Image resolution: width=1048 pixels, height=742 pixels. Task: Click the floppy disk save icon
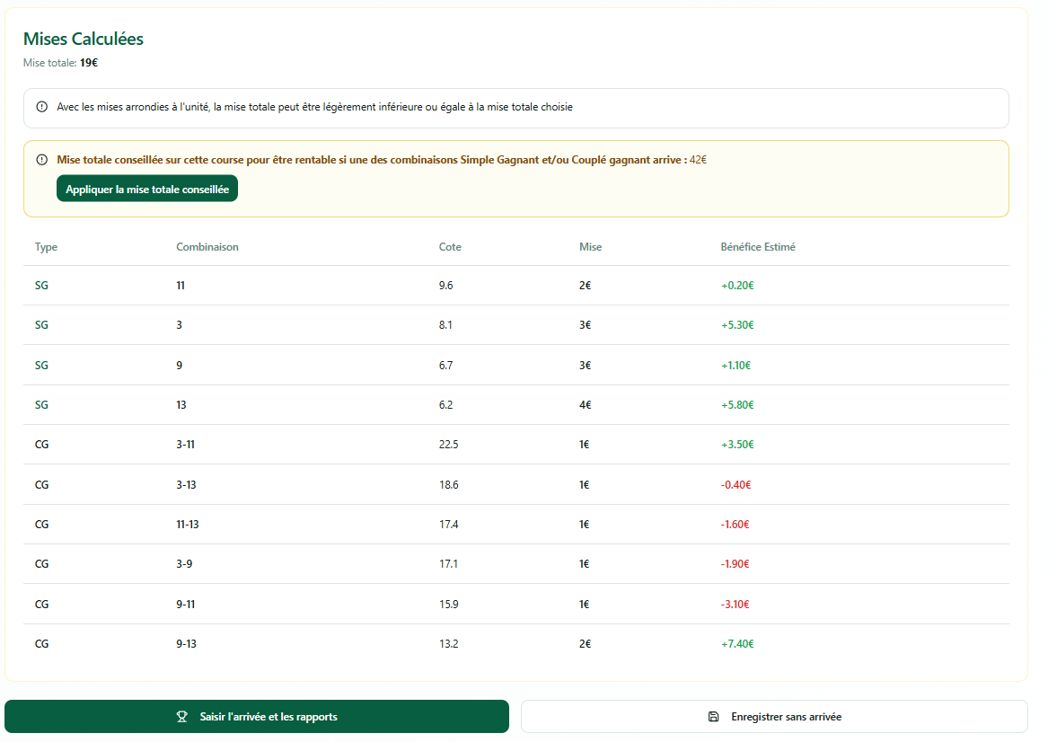point(714,717)
